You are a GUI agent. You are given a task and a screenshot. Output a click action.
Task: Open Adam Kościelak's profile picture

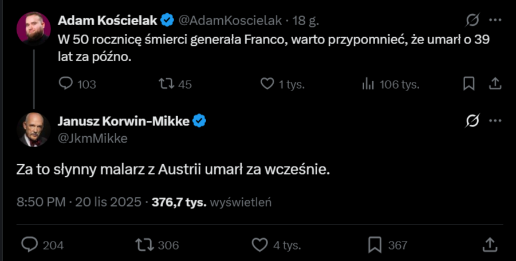tap(34, 28)
